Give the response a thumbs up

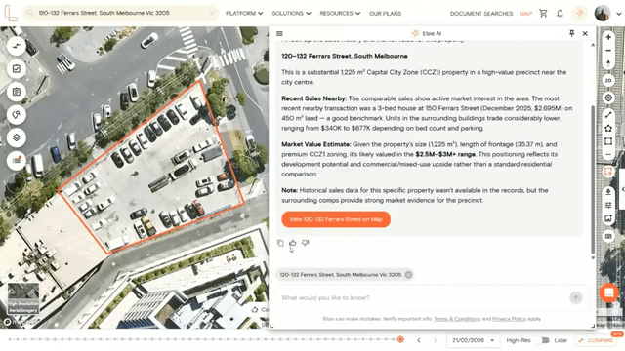click(x=293, y=243)
